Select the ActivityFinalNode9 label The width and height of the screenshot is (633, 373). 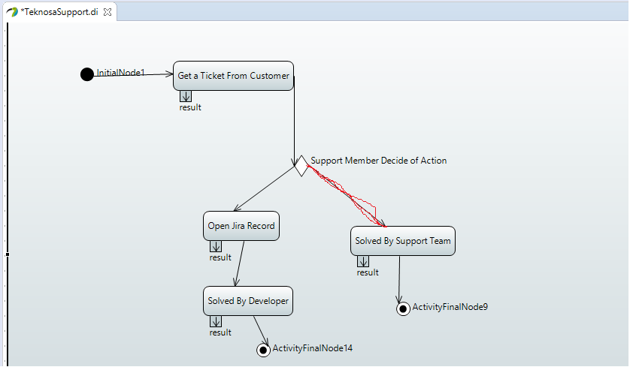[x=450, y=307]
